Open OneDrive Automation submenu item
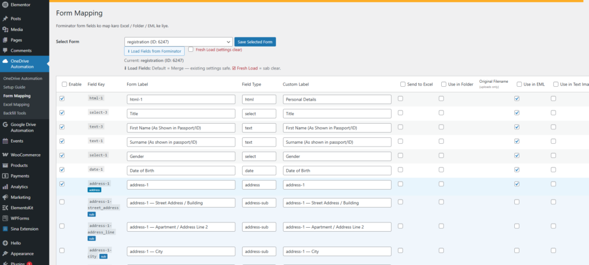Screen dimensions: 589x265 tap(22, 78)
